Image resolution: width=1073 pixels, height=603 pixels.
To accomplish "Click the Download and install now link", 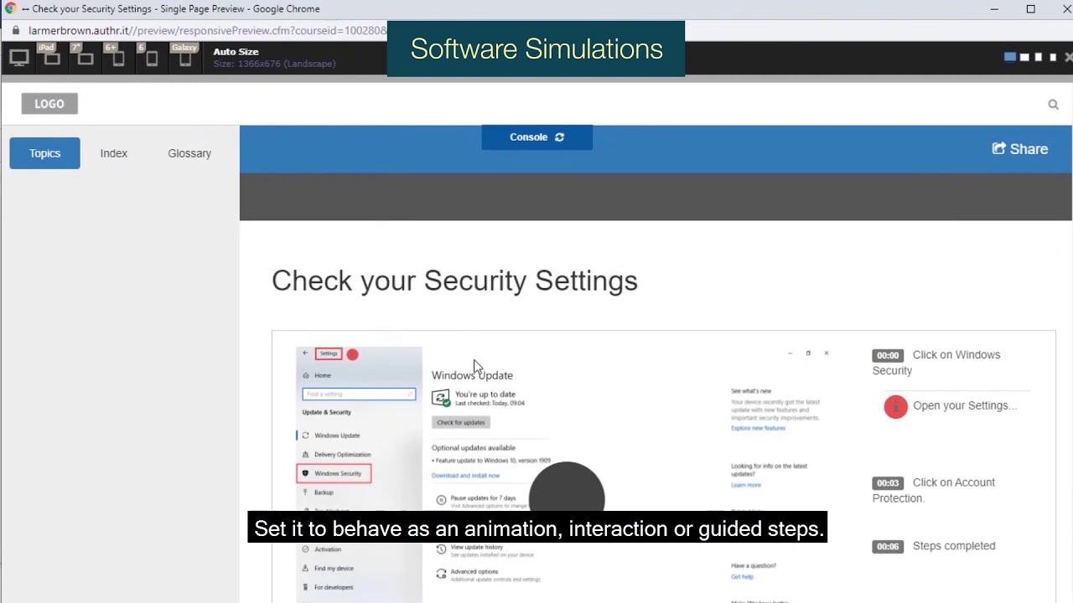I will coord(465,476).
